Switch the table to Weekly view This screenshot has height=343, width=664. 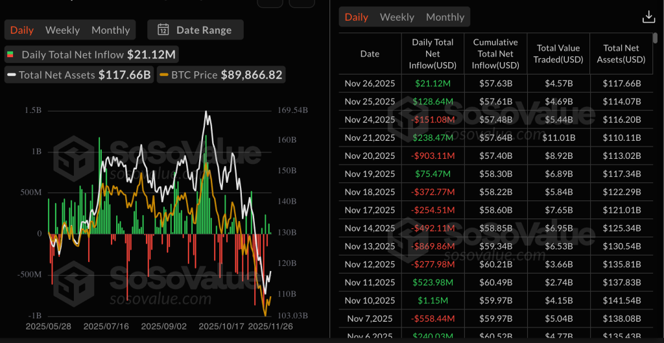tap(397, 17)
